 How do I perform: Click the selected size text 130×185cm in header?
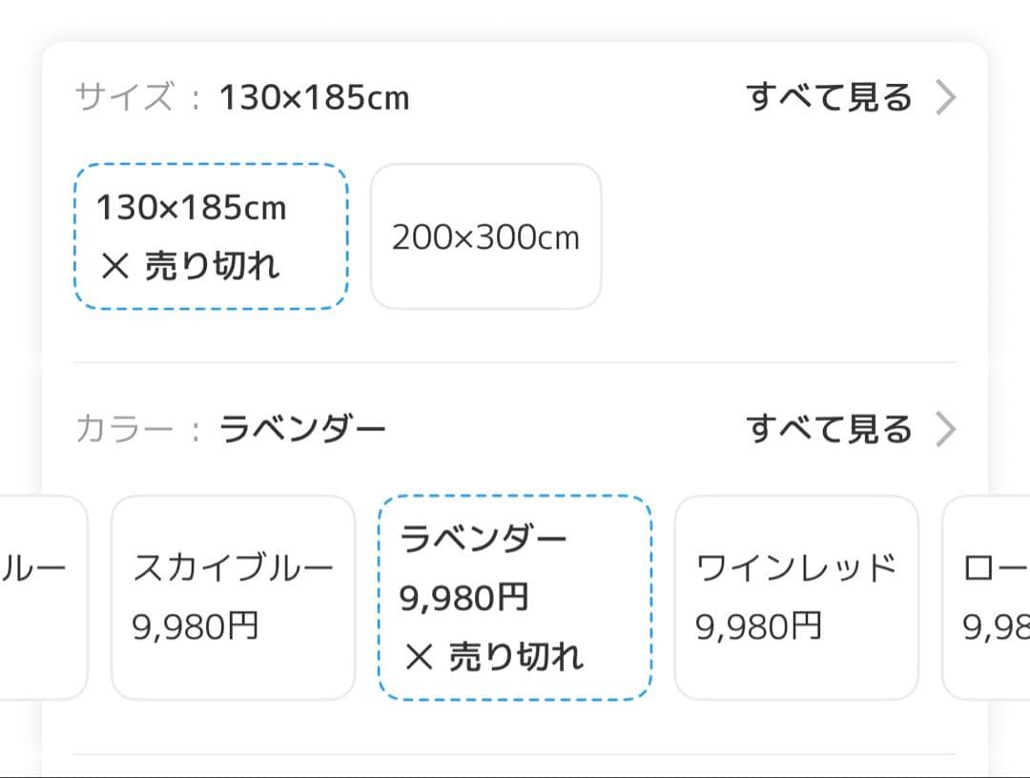(315, 96)
